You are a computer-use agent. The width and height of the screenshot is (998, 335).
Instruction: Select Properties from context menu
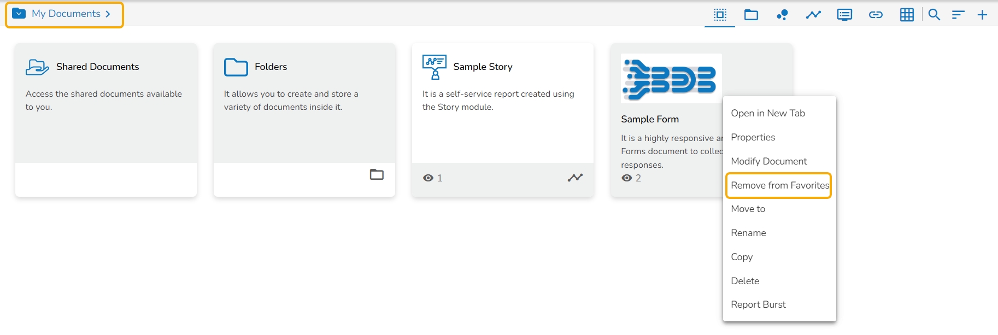coord(753,137)
